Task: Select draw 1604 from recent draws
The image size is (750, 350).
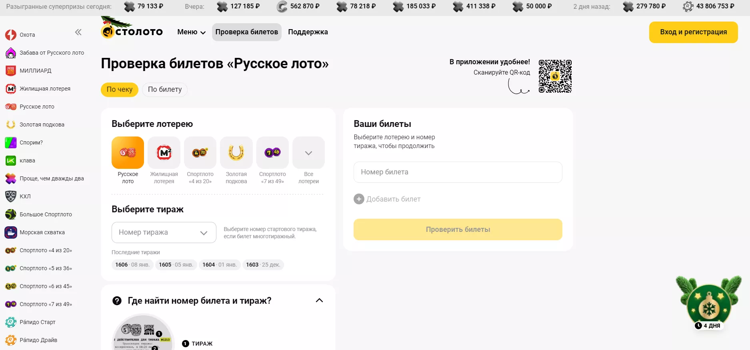Action: click(219, 265)
